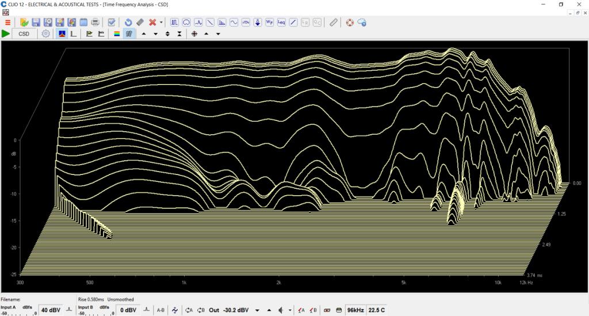
Task: Click the vertical compress arrows icon
Action: click(x=179, y=34)
